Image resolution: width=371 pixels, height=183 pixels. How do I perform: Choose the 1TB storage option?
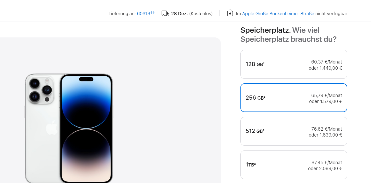tap(294, 165)
